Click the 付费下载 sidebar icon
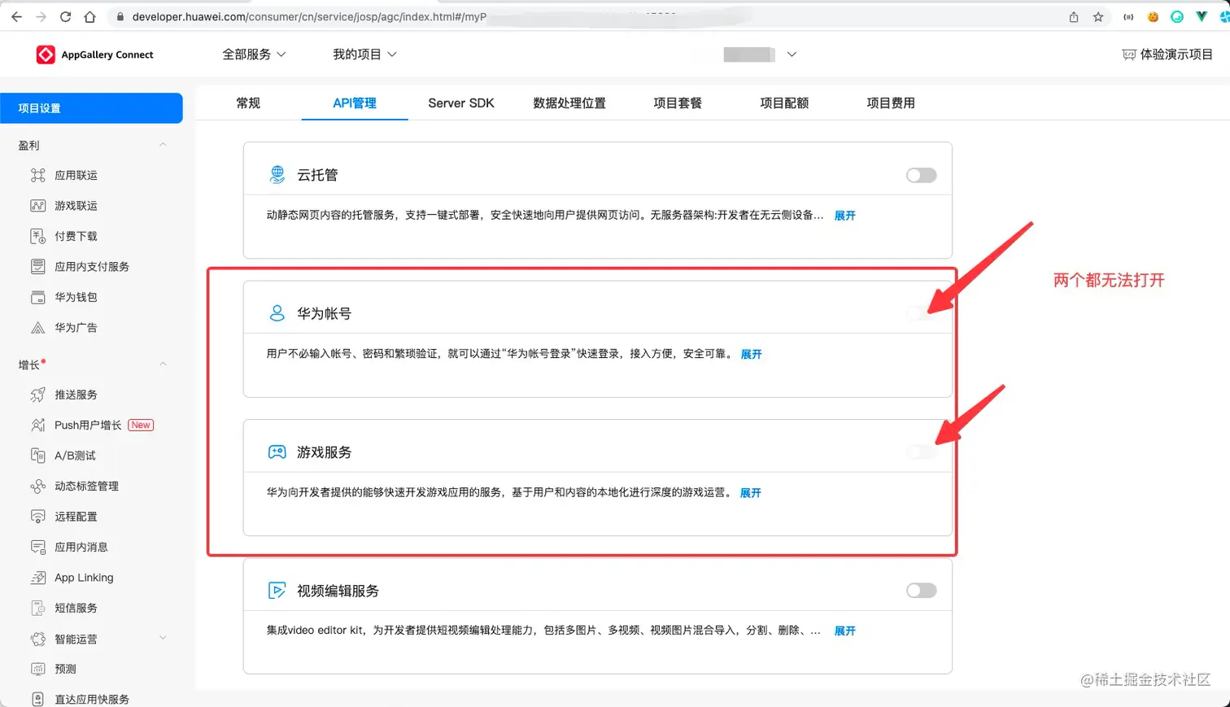Image resolution: width=1230 pixels, height=707 pixels. coord(37,236)
